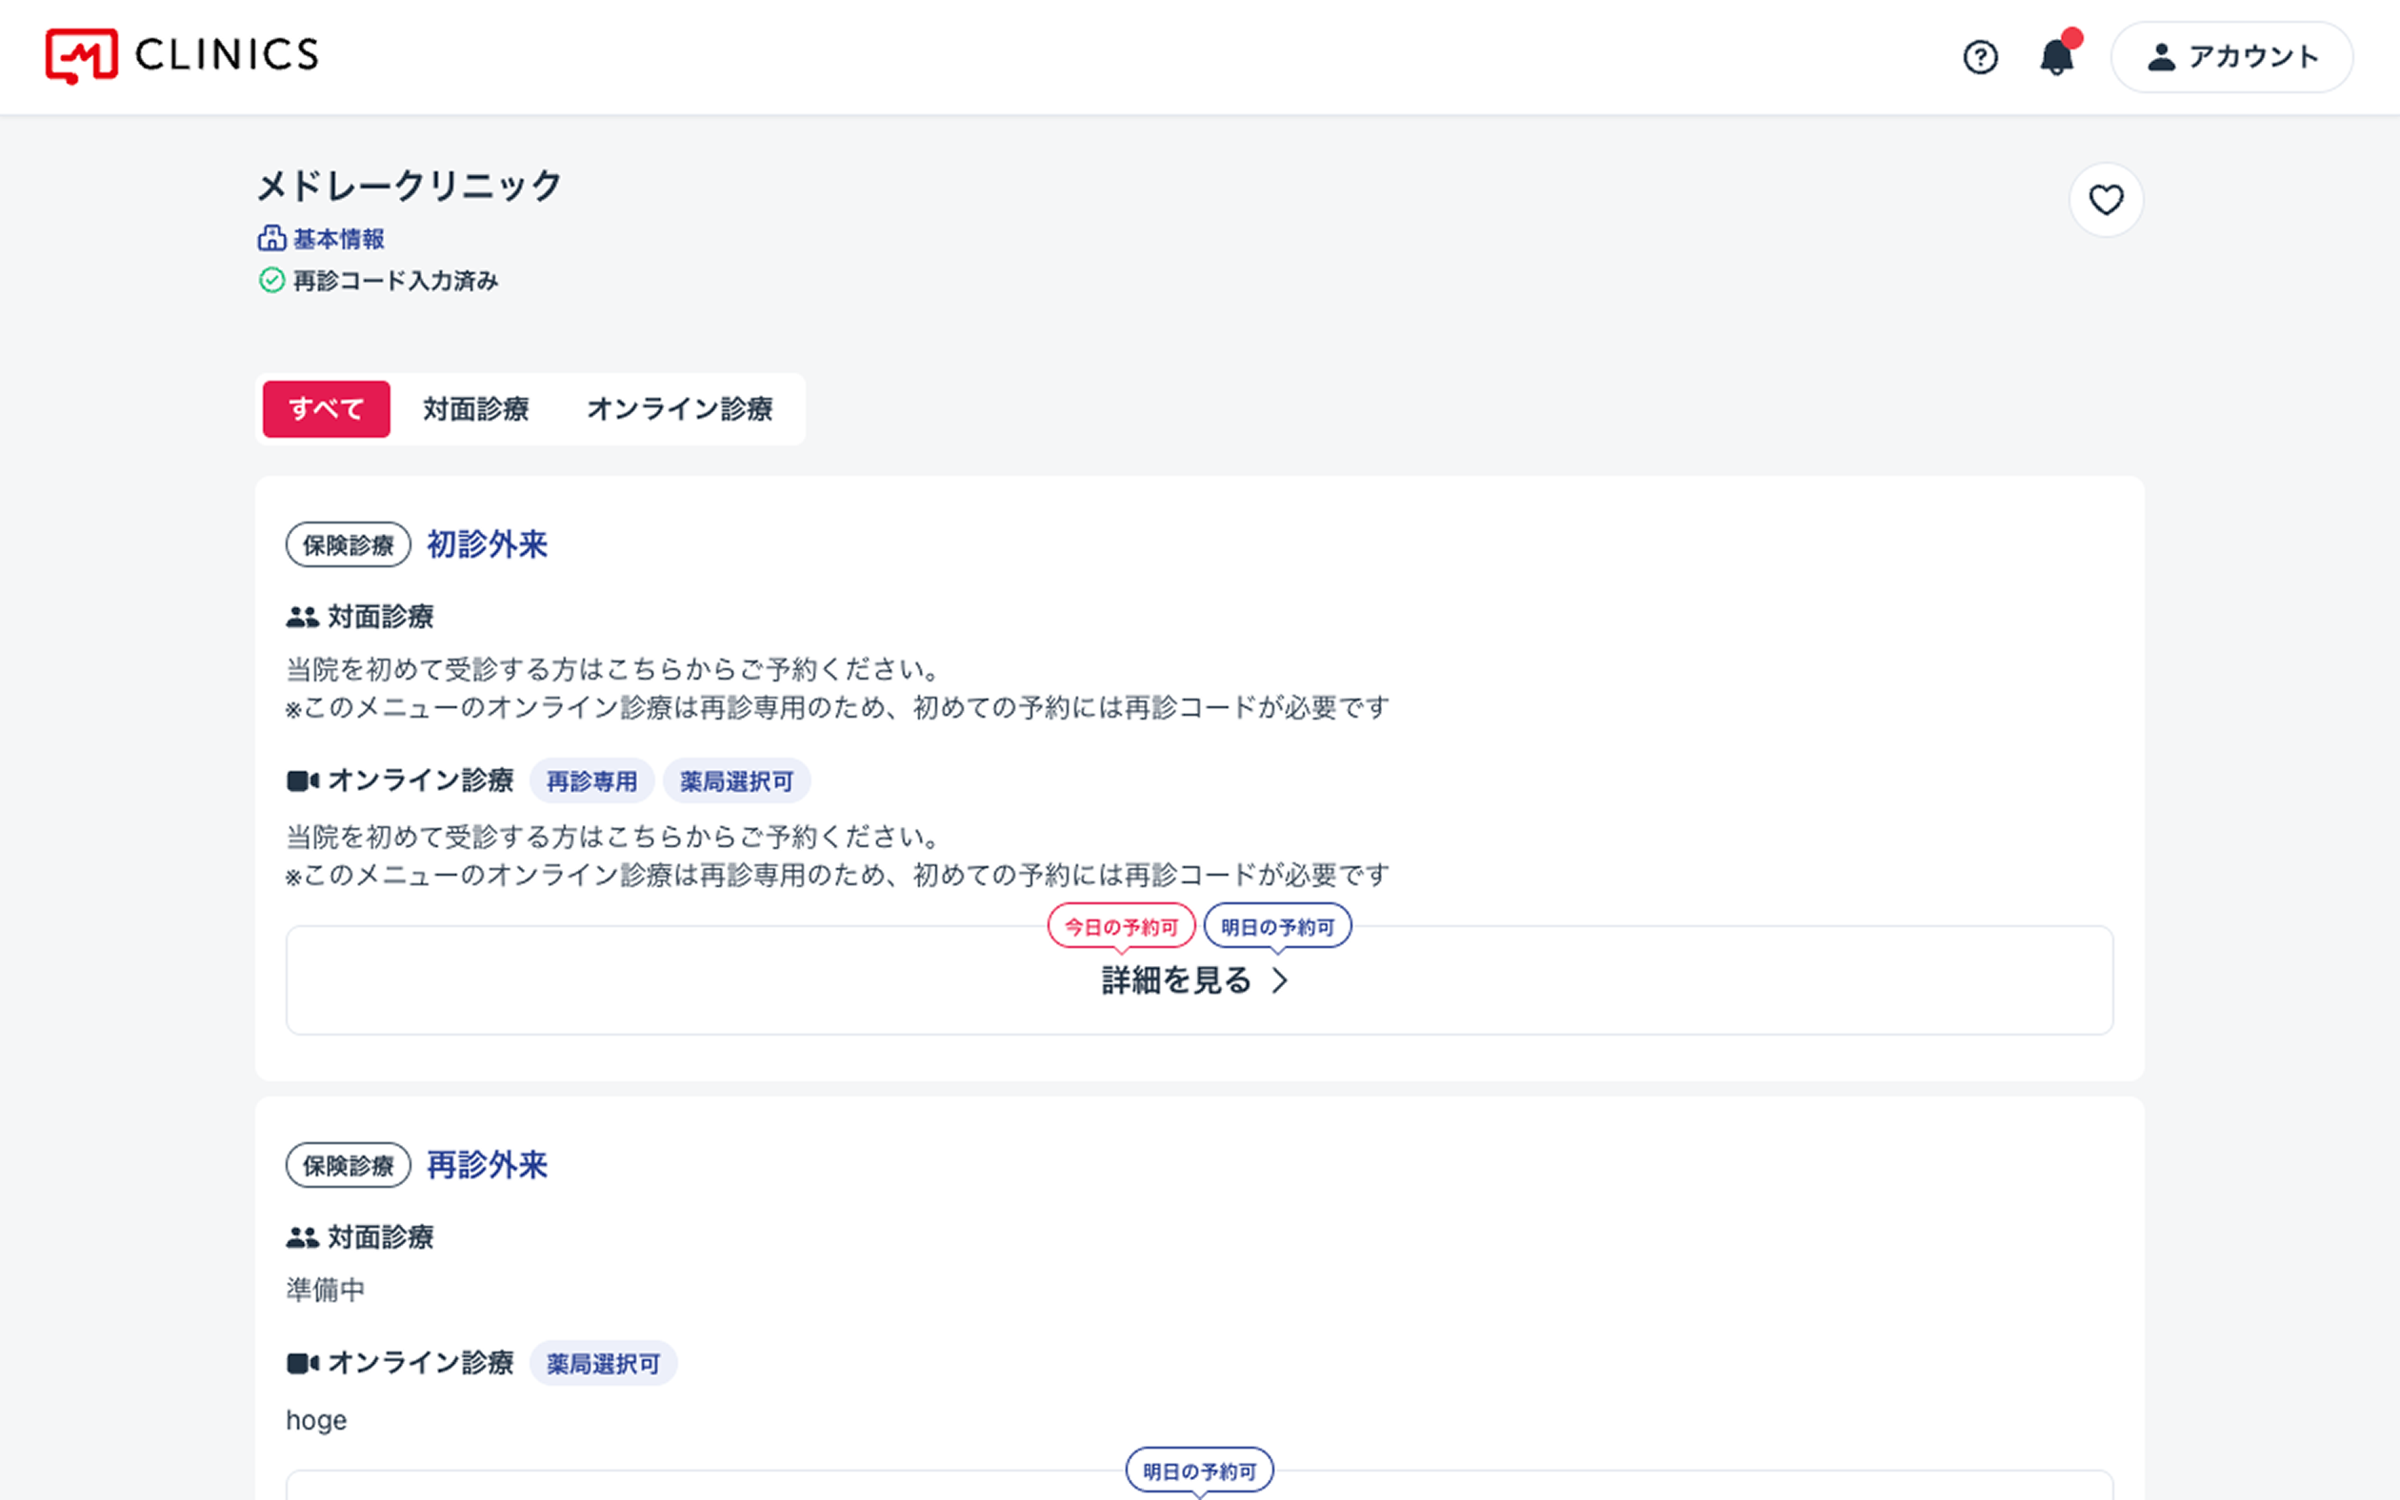Open notifications bell icon

2056,56
